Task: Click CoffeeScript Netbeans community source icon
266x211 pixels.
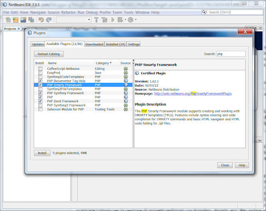Action: (126, 69)
